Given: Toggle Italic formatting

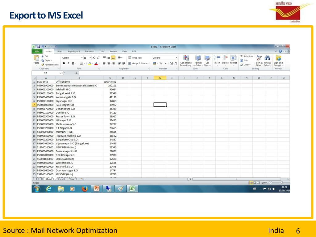Looking at the screenshot, I should click(x=68, y=63).
